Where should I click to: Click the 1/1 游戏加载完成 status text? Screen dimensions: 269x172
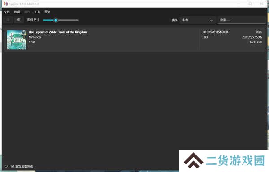coord(22,166)
